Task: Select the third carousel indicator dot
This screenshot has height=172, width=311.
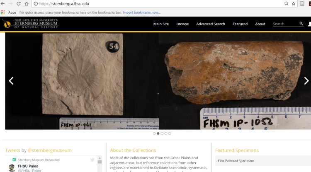Action: [x=162, y=133]
